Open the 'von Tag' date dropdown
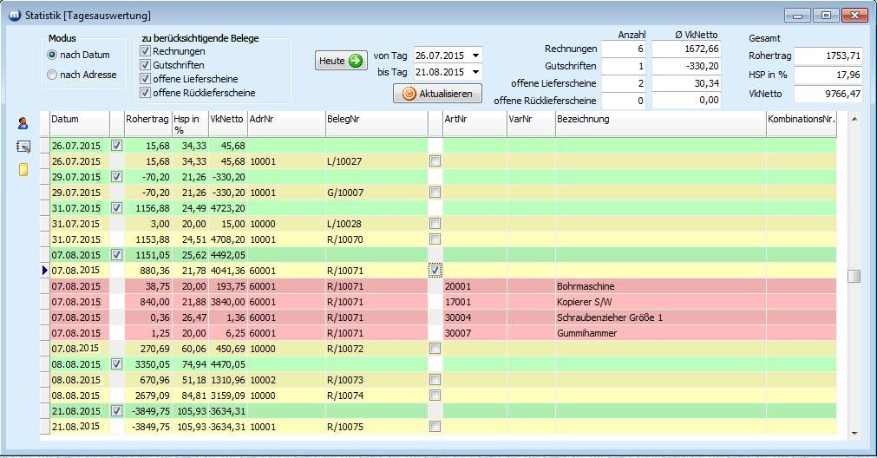The image size is (877, 458). click(475, 55)
